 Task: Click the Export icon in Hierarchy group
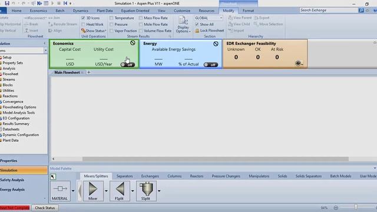256,18
